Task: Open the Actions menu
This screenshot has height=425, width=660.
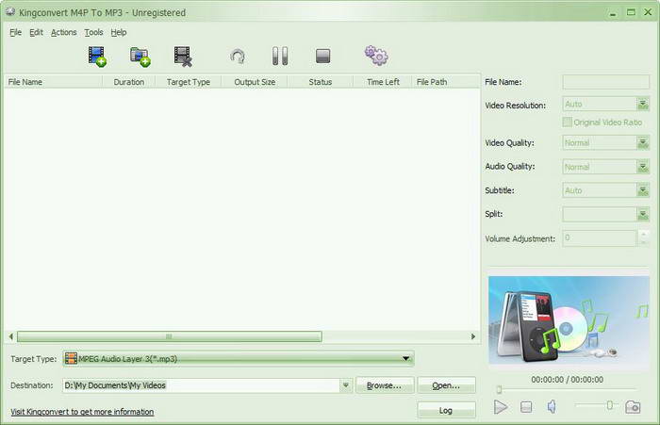Action: pos(64,32)
